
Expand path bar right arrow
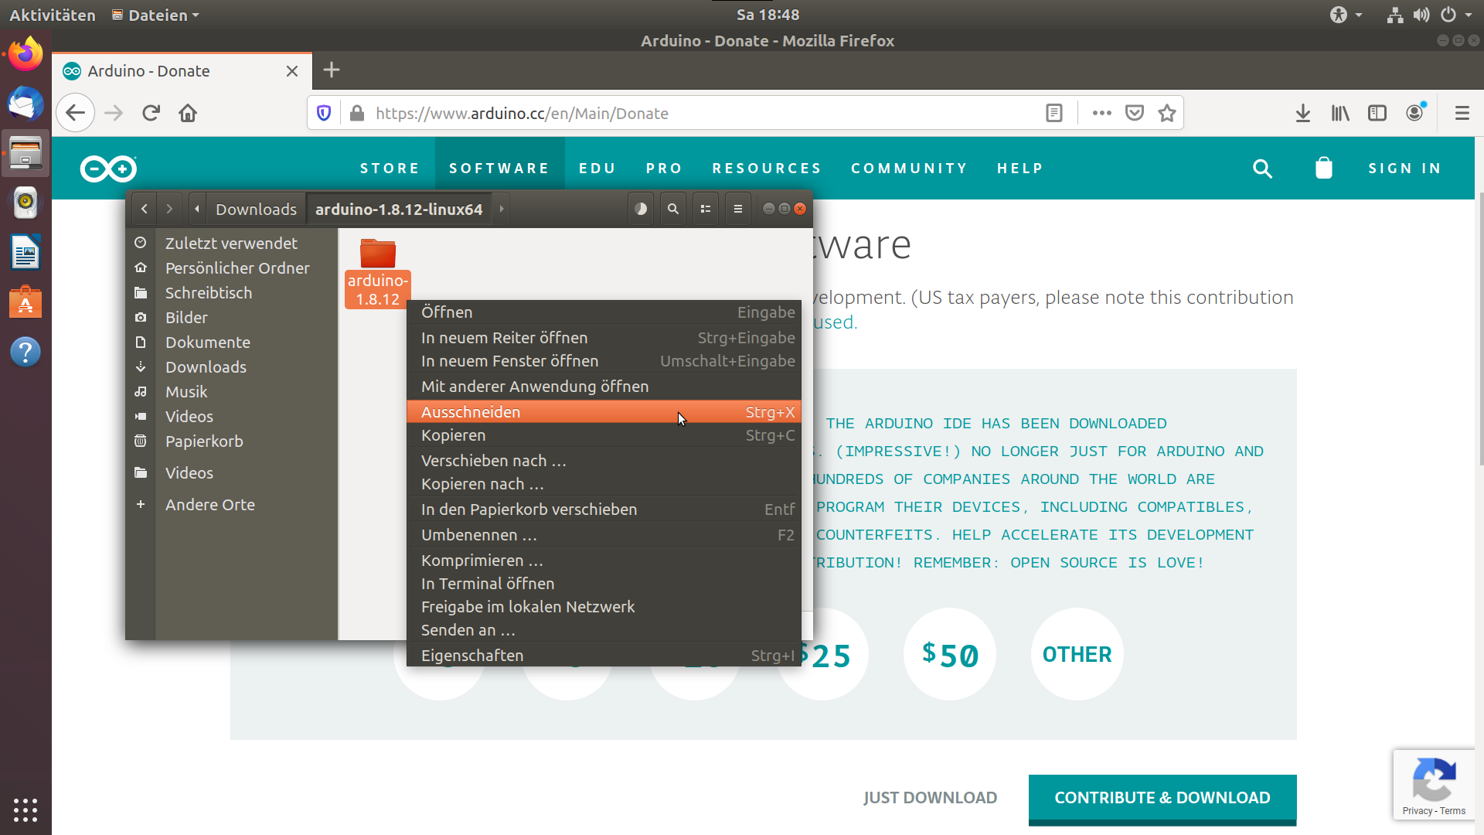[502, 209]
